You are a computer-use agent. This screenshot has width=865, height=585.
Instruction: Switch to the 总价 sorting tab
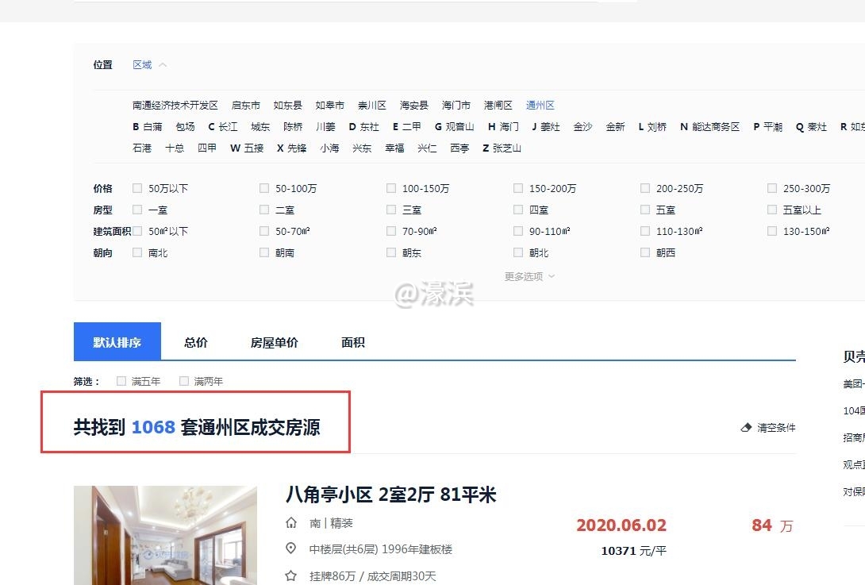(195, 342)
